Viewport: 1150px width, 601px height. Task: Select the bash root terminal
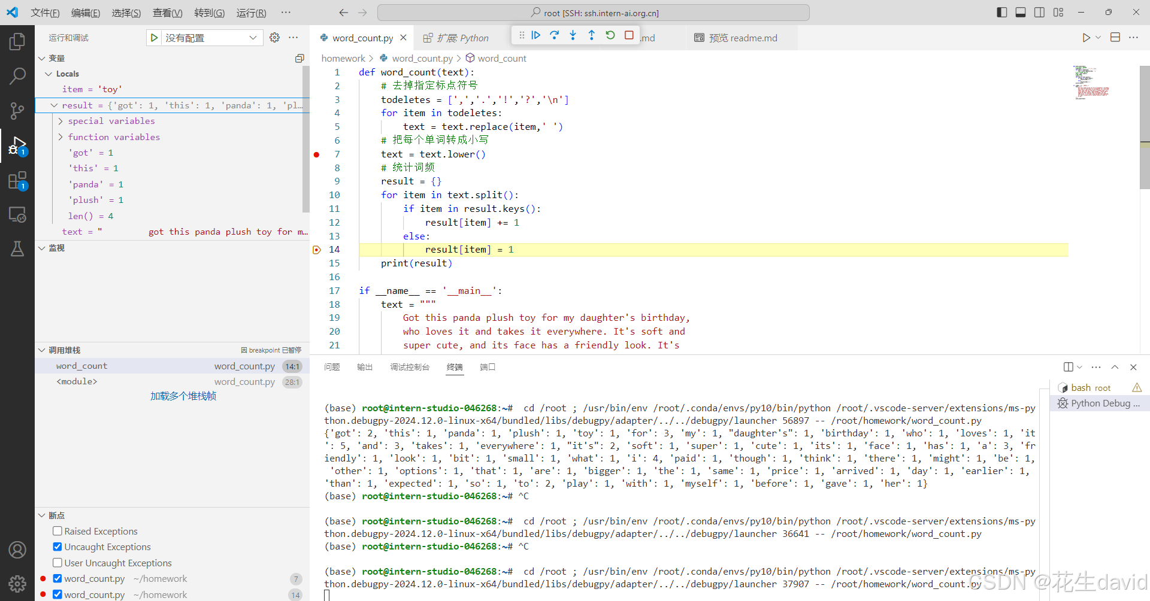coord(1099,387)
